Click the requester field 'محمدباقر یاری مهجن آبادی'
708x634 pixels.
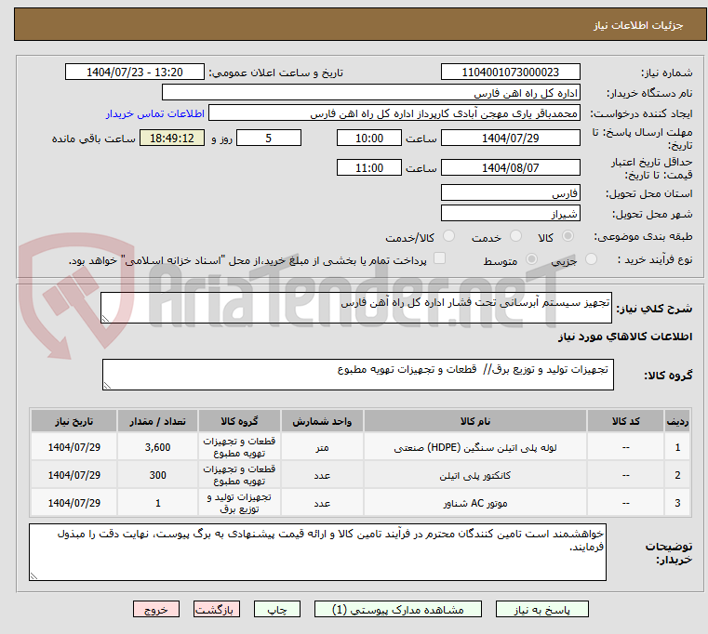pos(394,113)
